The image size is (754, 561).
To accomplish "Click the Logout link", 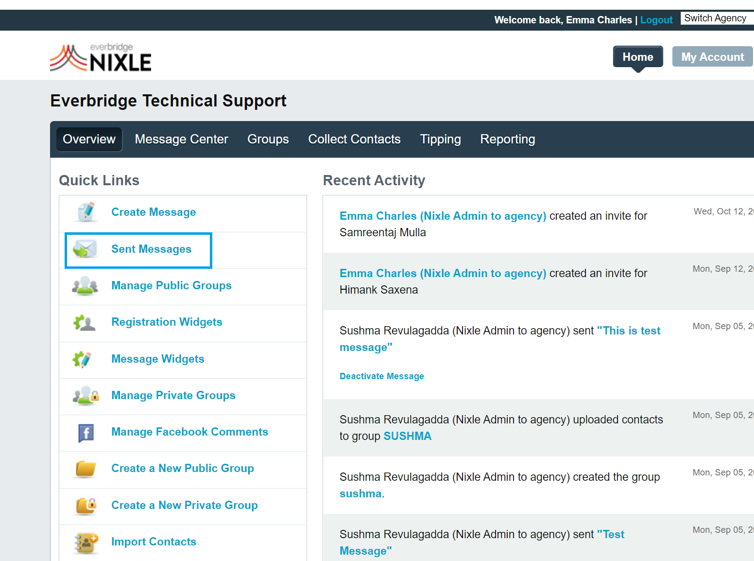I will pos(656,20).
